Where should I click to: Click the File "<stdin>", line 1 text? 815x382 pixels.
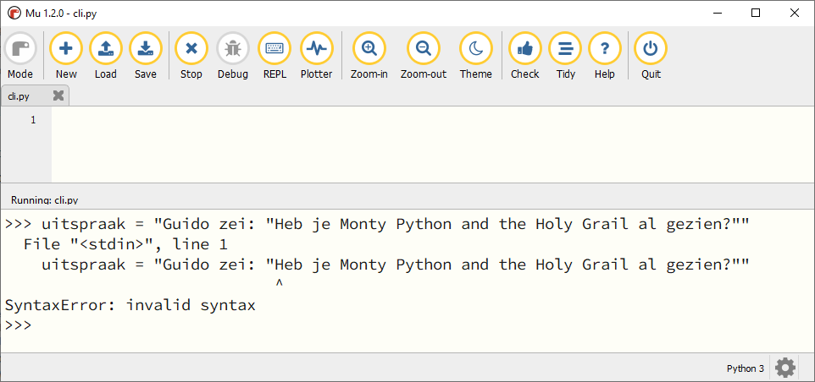[x=125, y=244]
